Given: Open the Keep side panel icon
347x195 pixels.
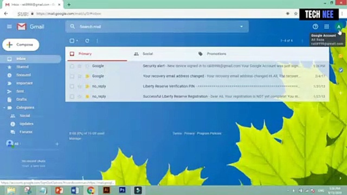Looking at the screenshot, I should click(340, 56).
